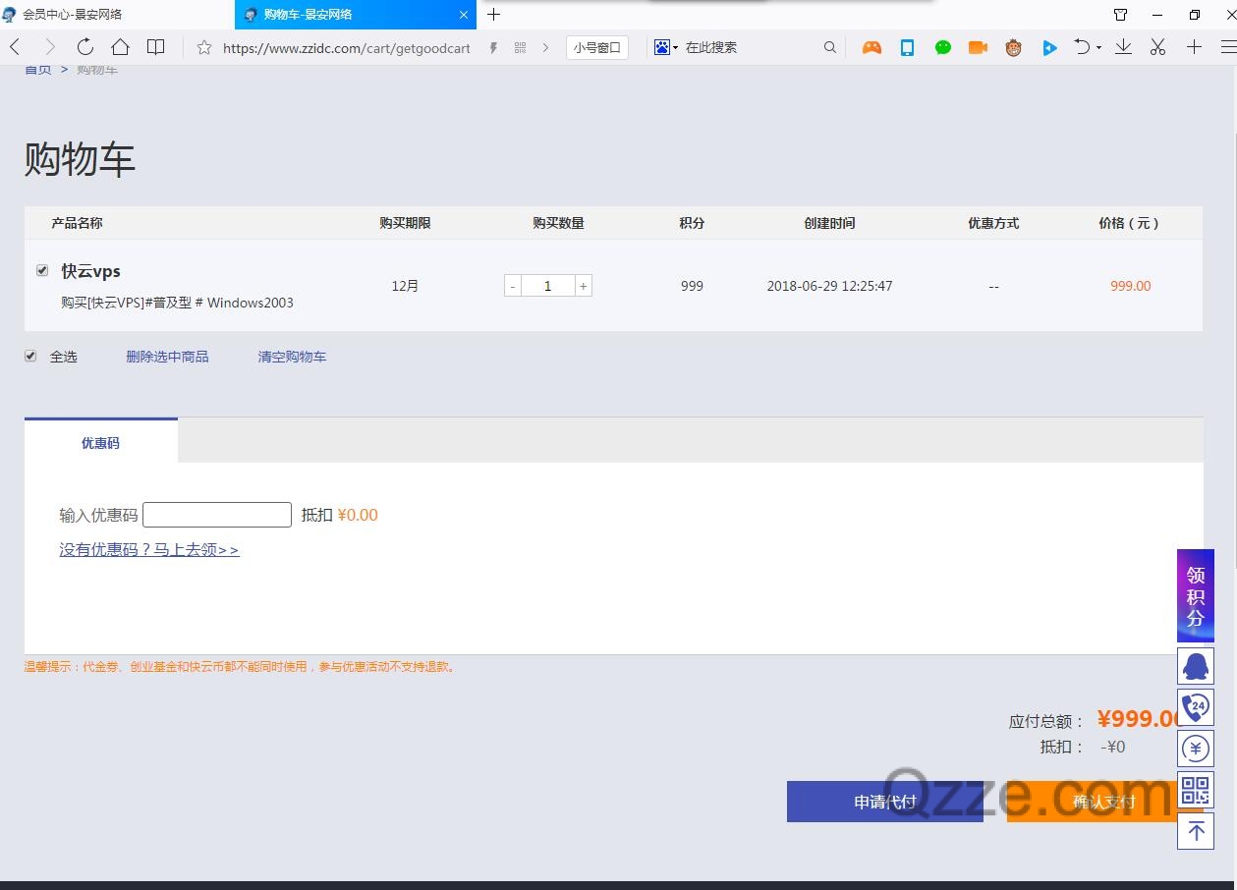The height and width of the screenshot is (890, 1237).
Task: Click the 优惠方式 column header
Action: click(993, 223)
